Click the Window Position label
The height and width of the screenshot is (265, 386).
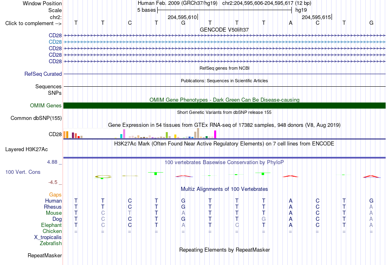click(42, 3)
